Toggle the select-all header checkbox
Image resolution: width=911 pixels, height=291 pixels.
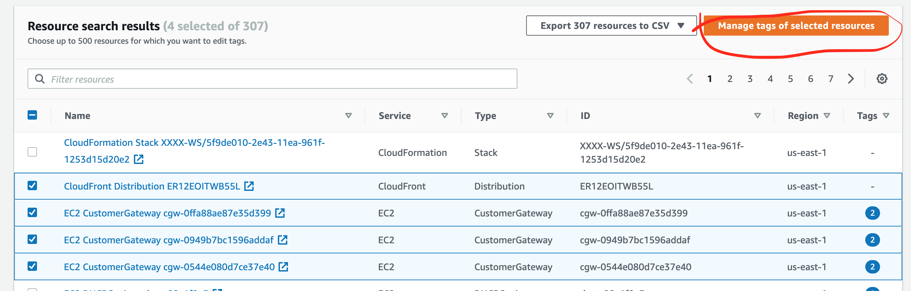click(32, 115)
